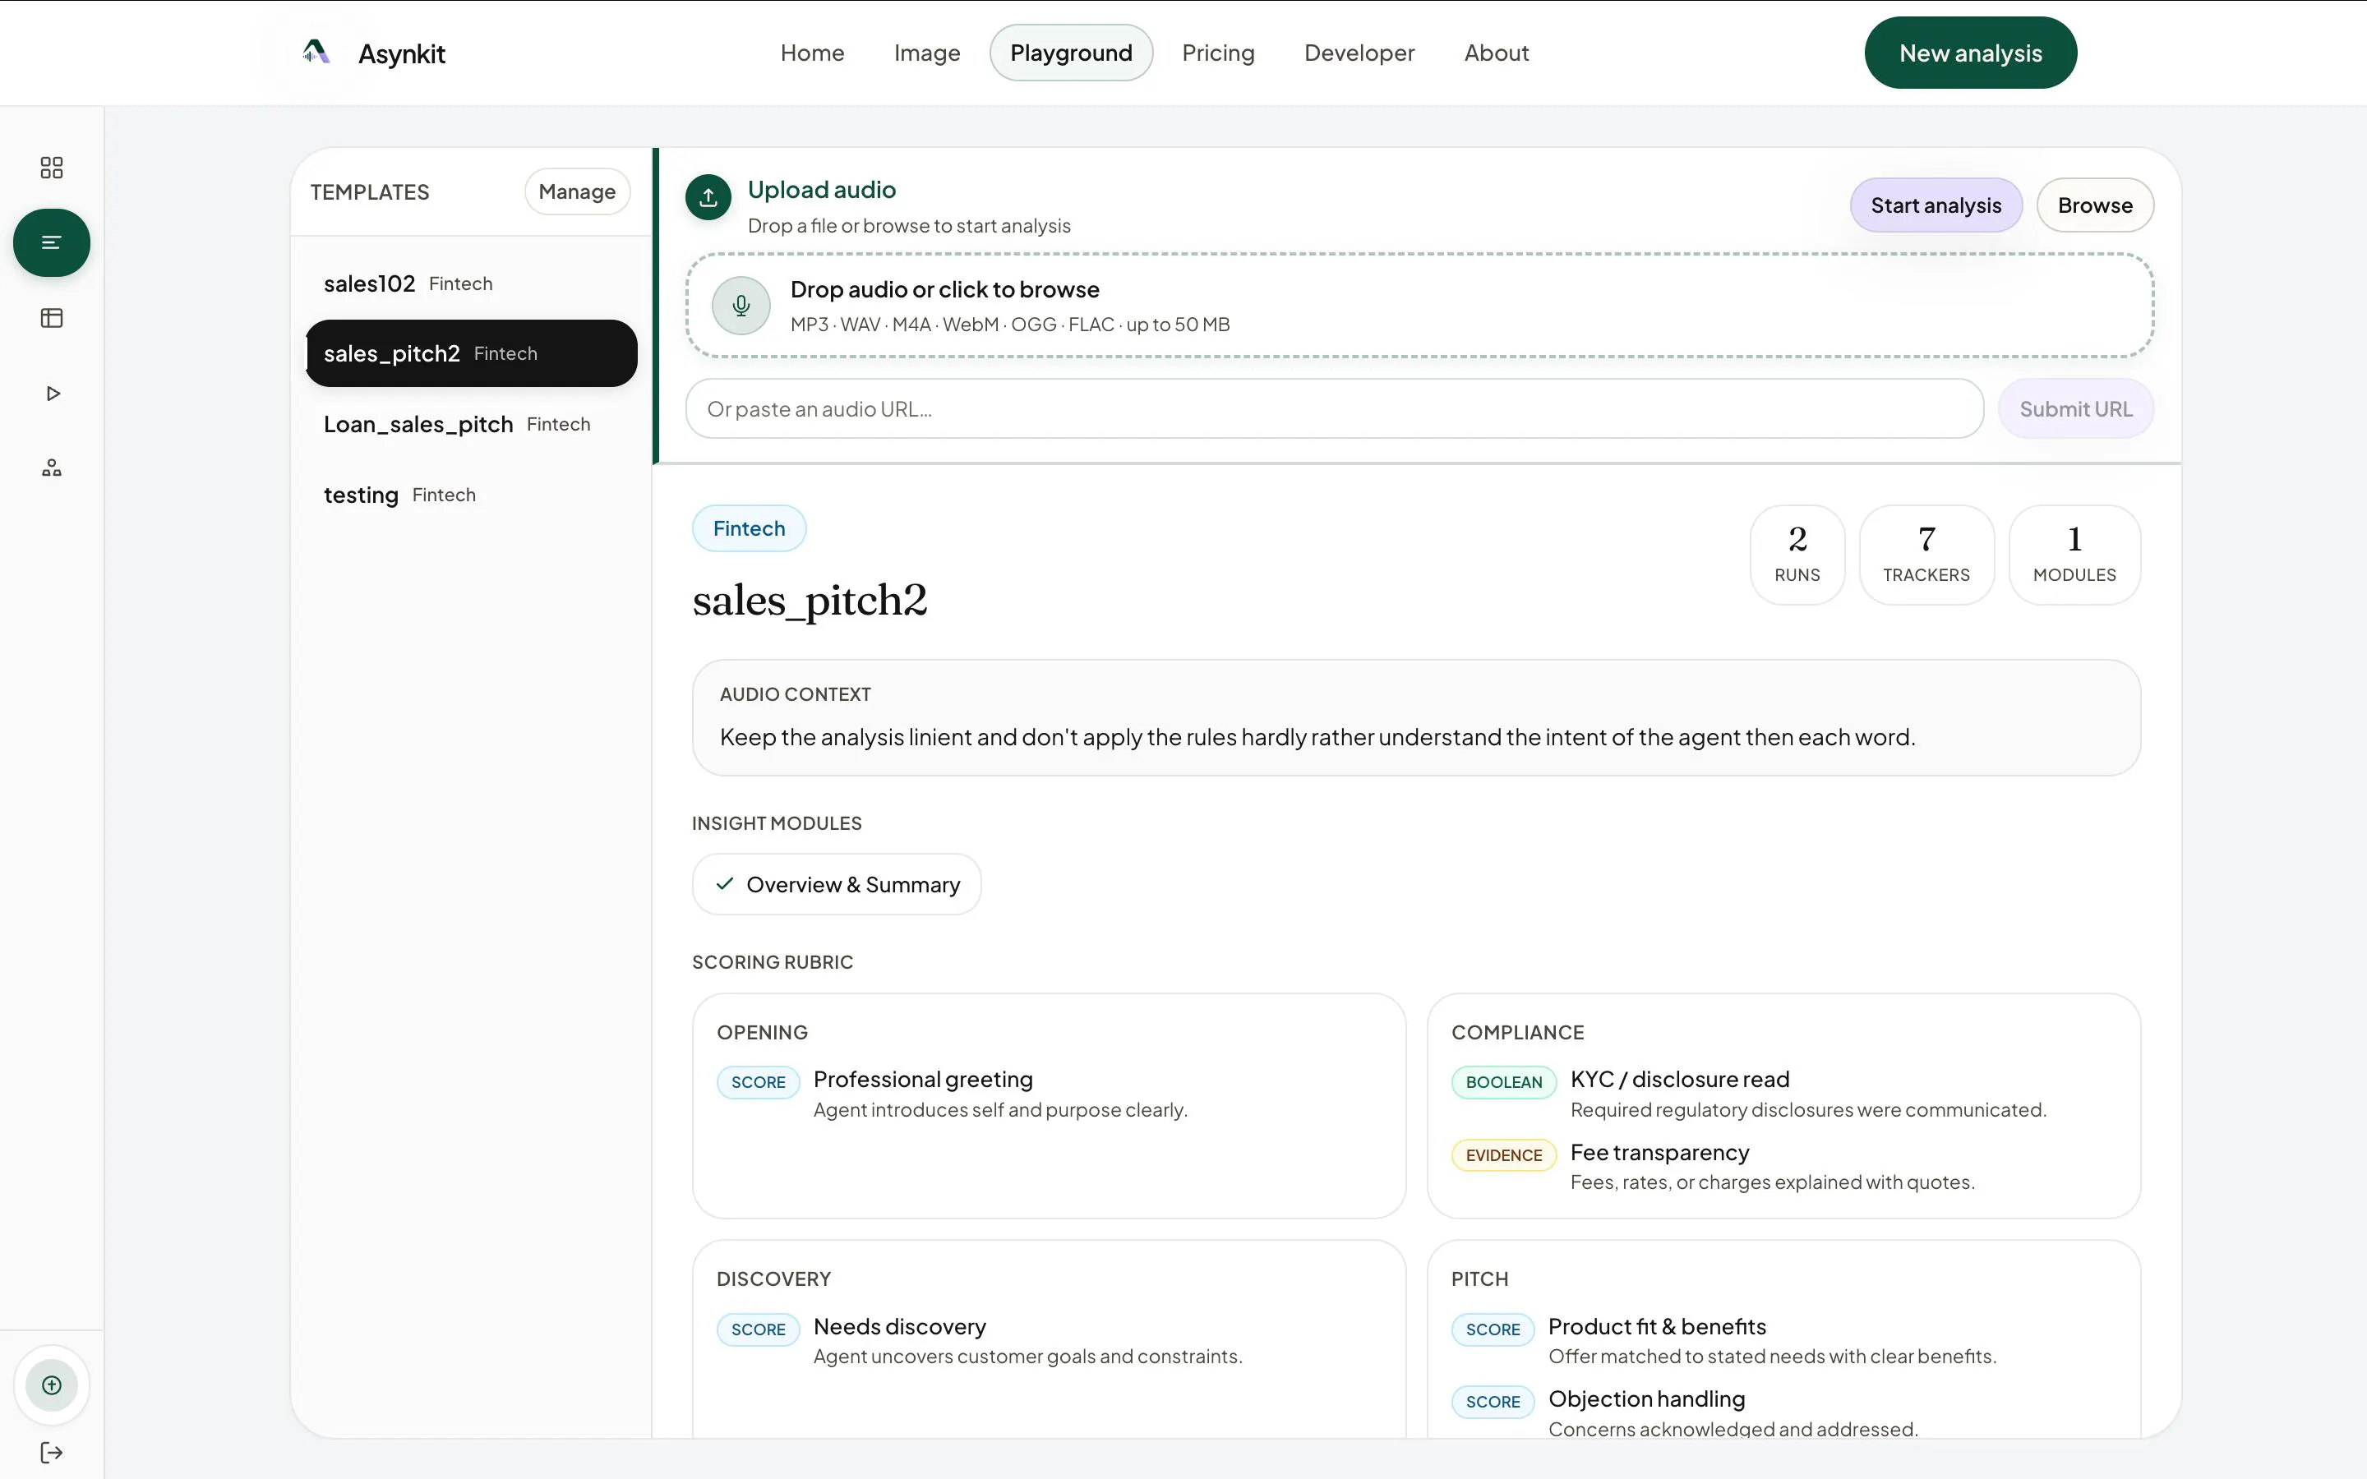
Task: Click the 2 RUNS stat card
Action: [x=1797, y=555]
